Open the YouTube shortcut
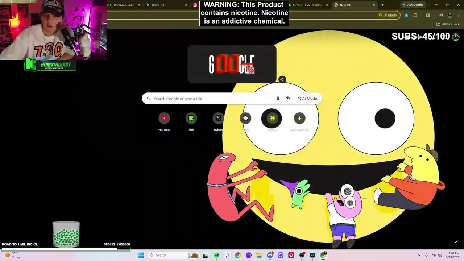This screenshot has height=261, width=464. pos(164,122)
